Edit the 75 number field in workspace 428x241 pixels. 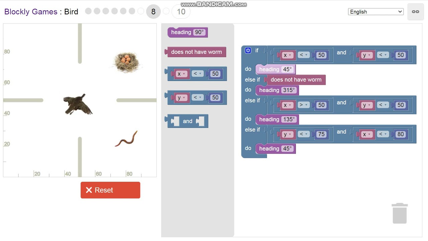click(x=321, y=134)
